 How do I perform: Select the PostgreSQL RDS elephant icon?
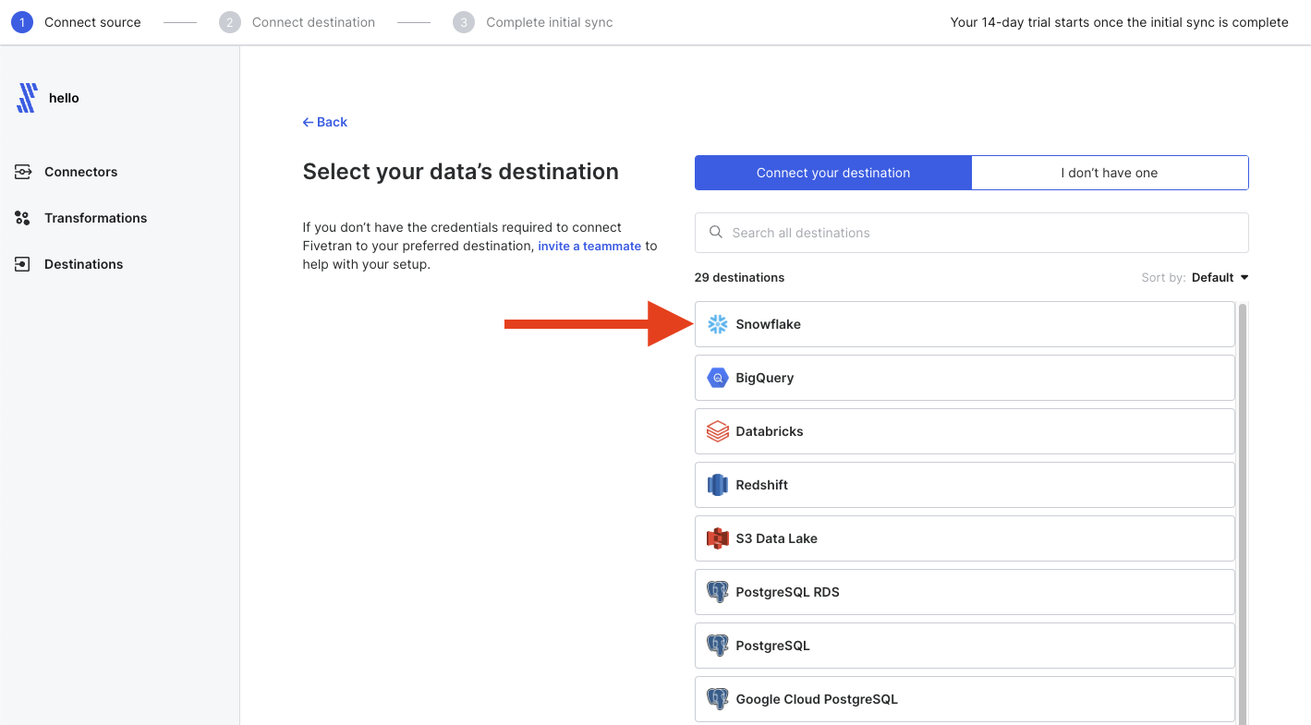(718, 592)
